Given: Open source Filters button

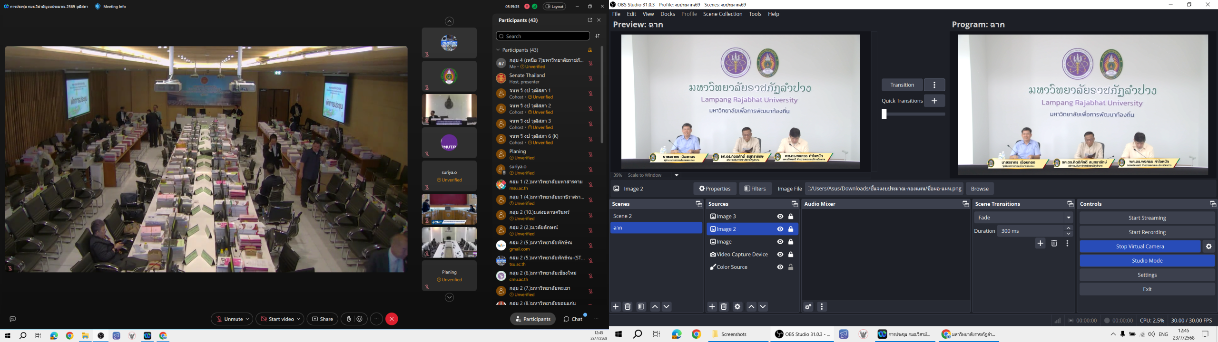Looking at the screenshot, I should [x=755, y=189].
